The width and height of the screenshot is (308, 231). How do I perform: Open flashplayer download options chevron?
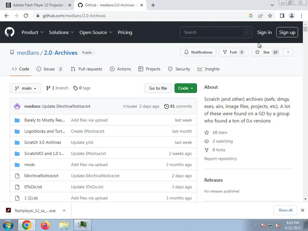click(x=64, y=211)
